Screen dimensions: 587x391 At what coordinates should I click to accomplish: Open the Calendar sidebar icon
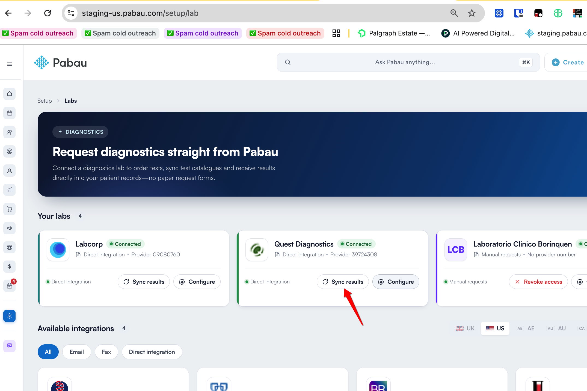point(10,113)
